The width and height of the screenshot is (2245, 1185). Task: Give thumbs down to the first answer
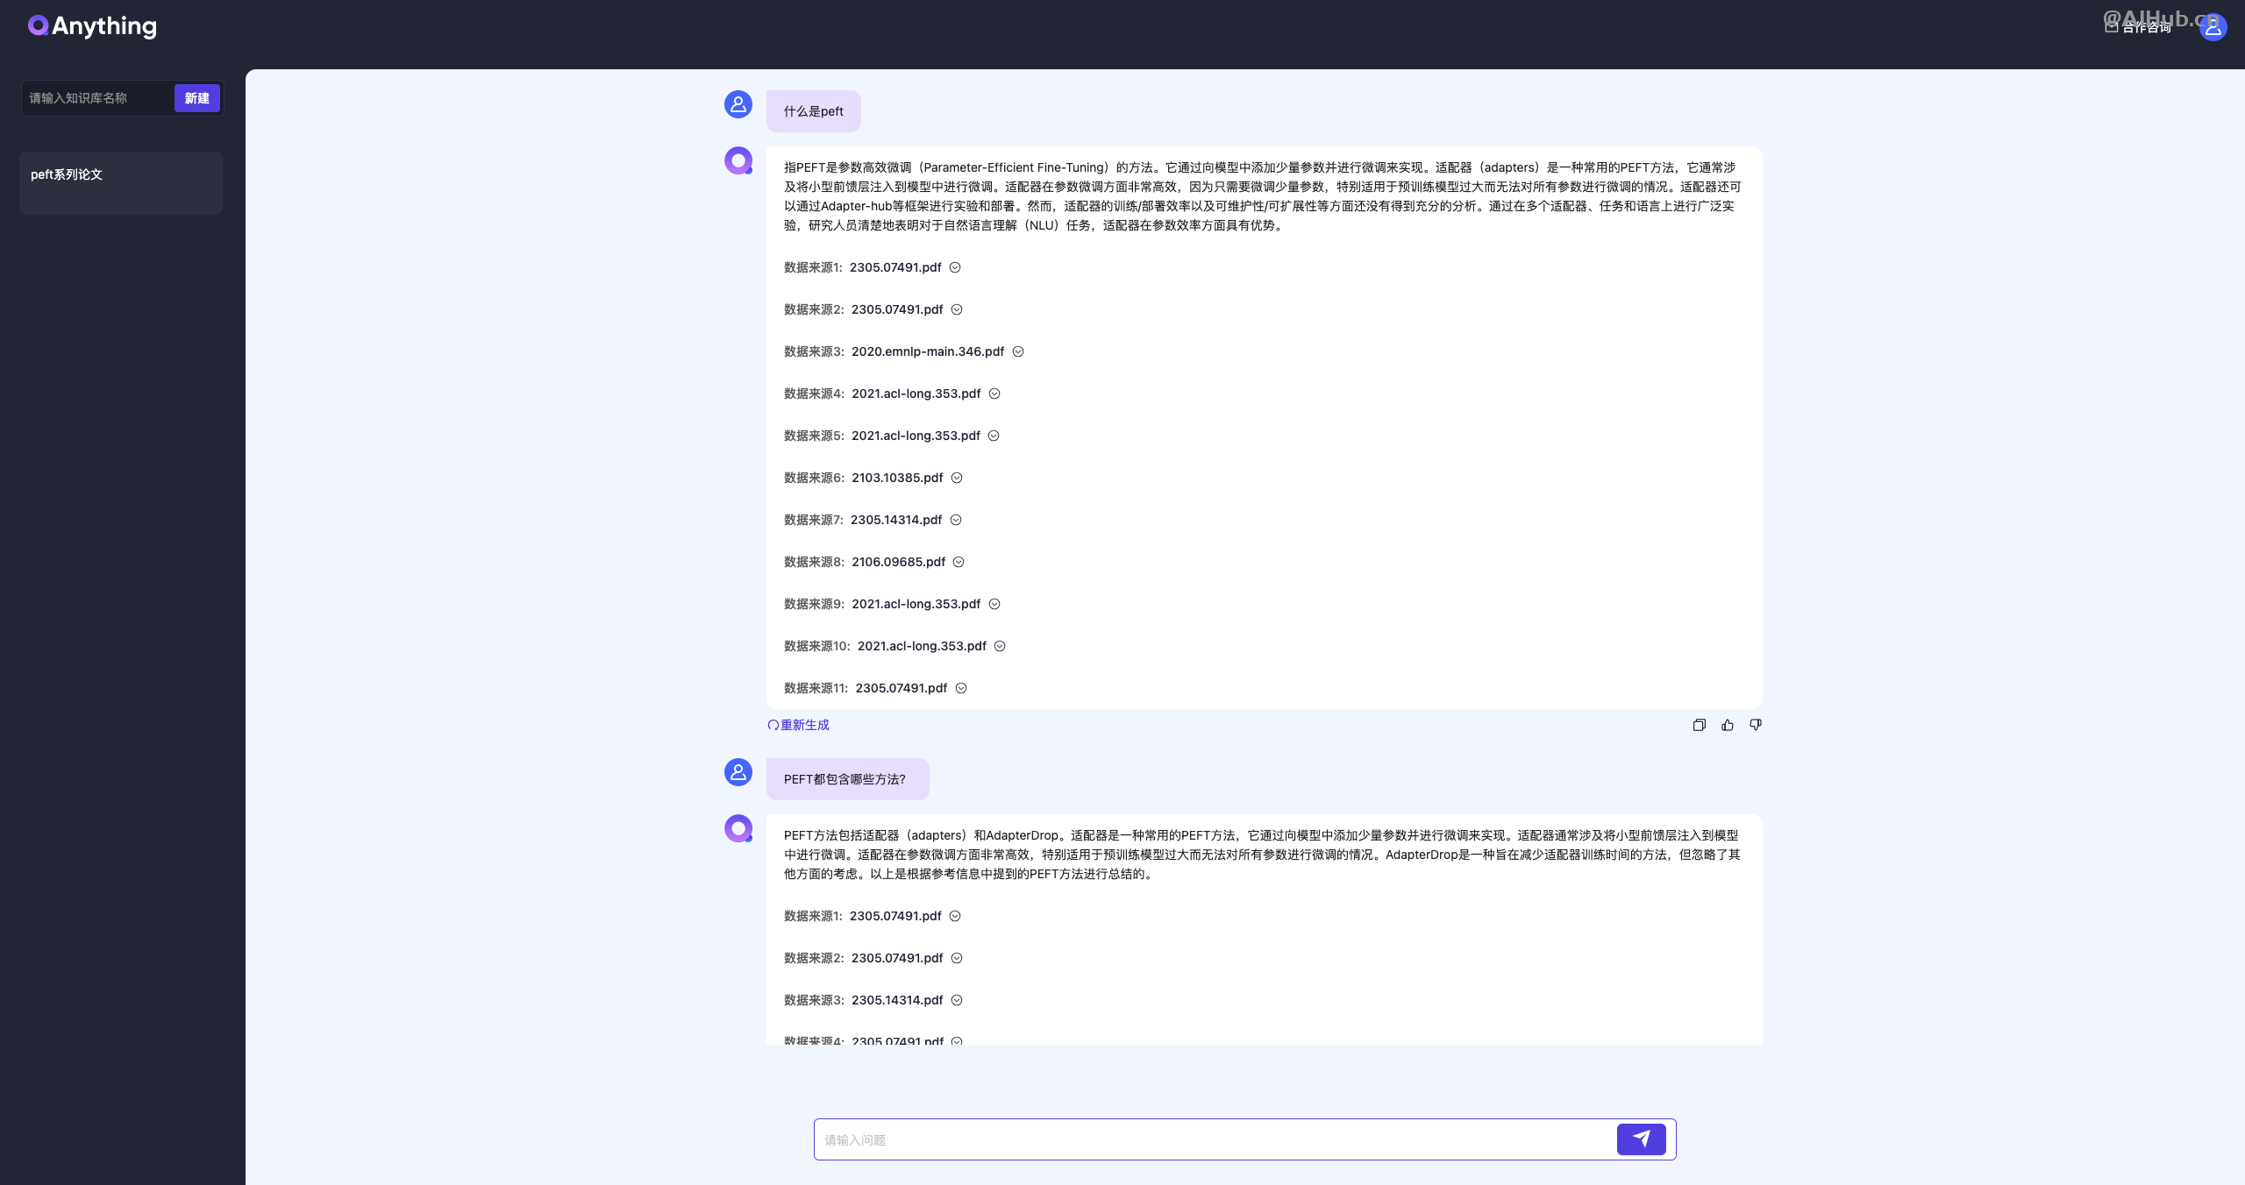point(1756,725)
